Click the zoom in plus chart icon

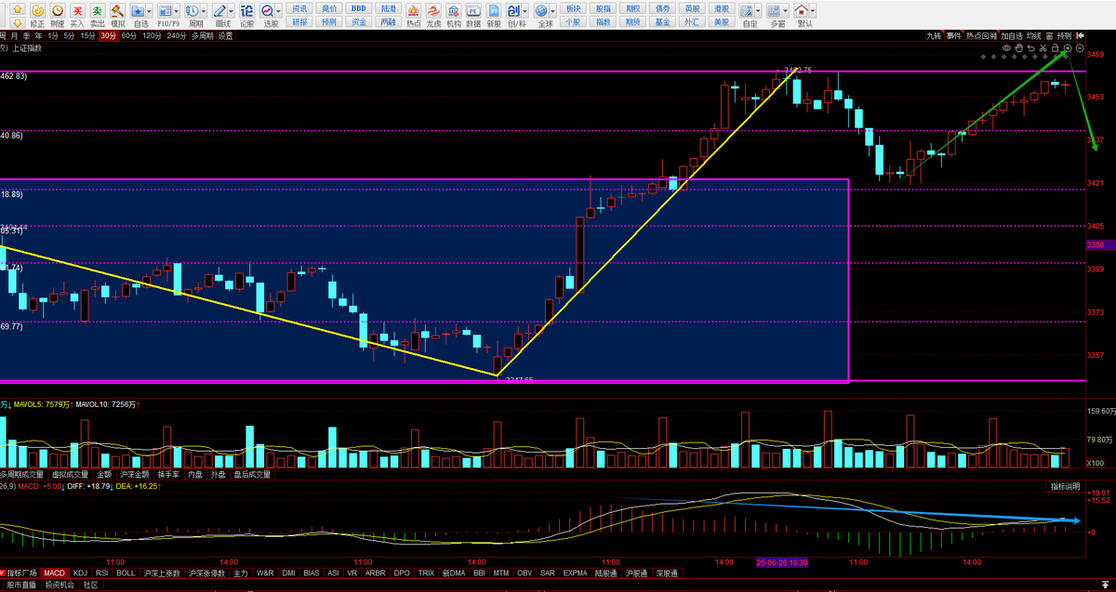[x=1068, y=47]
